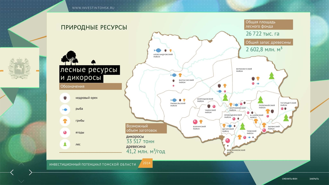
Task: Click the СМЕНИТЬ ФОН button
Action: 290,179
